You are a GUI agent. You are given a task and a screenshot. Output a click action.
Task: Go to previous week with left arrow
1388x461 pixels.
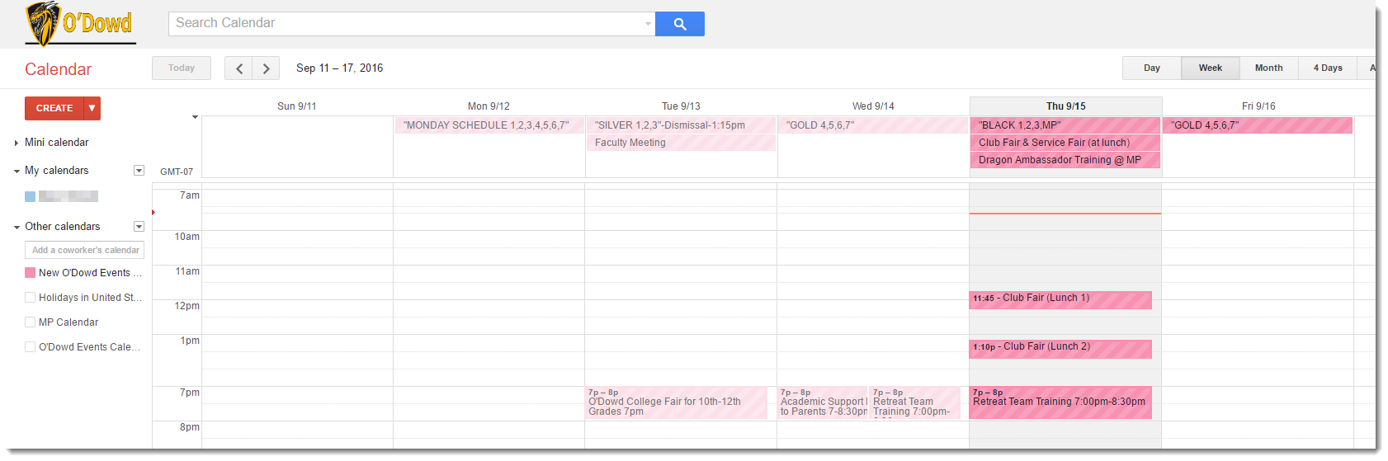238,68
